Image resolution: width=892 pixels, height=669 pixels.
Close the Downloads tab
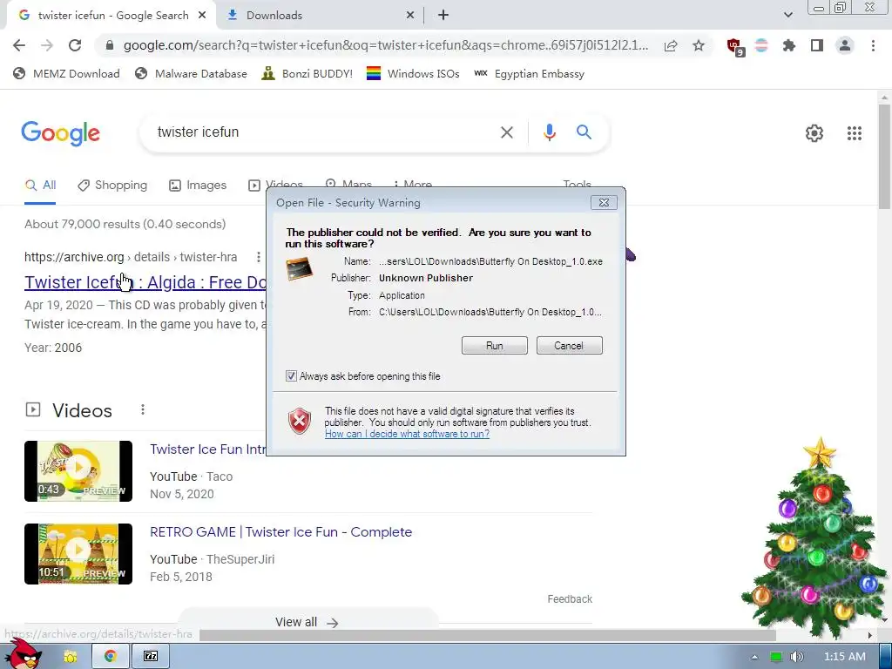pyautogui.click(x=409, y=16)
